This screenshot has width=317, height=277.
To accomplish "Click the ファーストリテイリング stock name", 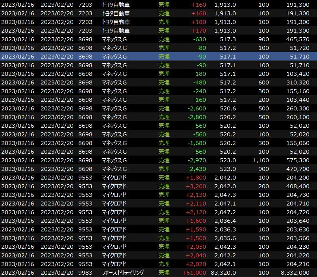I will pyautogui.click(x=123, y=273).
